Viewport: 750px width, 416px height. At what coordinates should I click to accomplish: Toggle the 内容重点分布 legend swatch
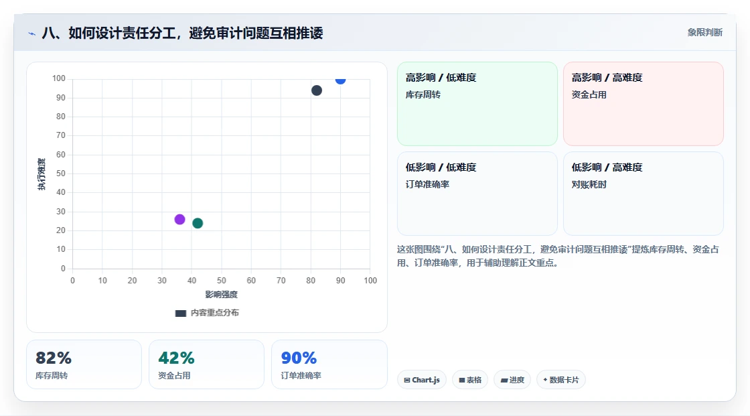(180, 313)
